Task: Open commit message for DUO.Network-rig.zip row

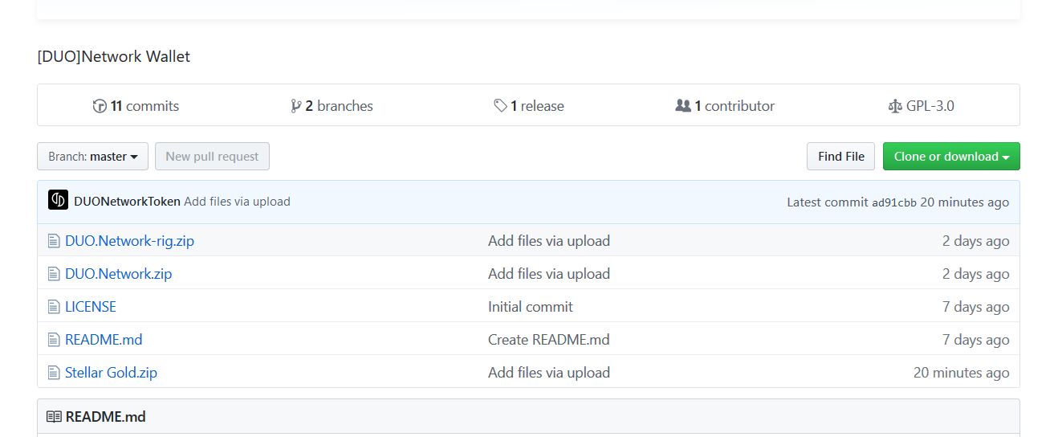Action: [x=549, y=241]
